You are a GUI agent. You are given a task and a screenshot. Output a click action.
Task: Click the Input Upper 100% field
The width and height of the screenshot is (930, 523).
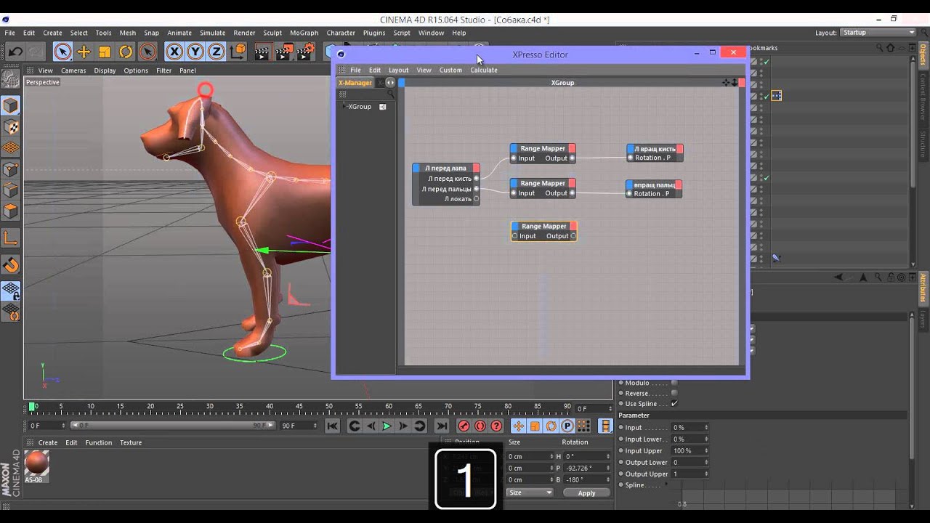click(690, 450)
